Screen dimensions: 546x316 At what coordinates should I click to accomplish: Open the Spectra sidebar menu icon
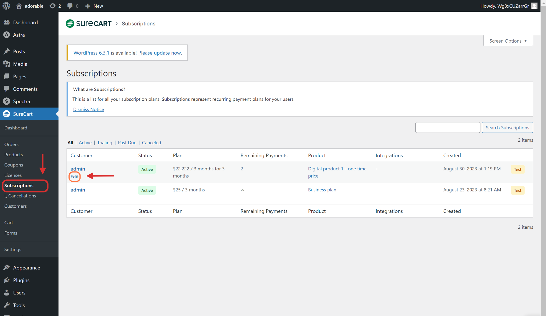[x=7, y=101]
